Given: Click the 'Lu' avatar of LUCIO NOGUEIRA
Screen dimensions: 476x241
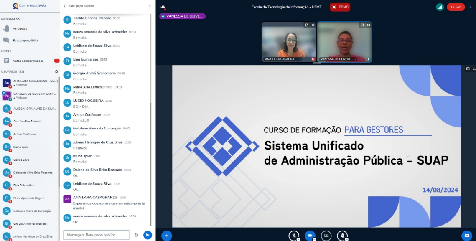Looking at the screenshot, I should pyautogui.click(x=67, y=103).
